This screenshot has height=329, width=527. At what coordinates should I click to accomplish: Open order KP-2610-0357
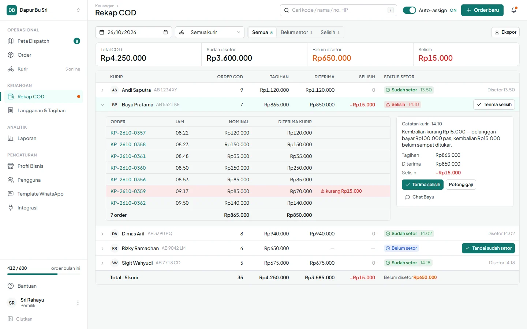128,133
